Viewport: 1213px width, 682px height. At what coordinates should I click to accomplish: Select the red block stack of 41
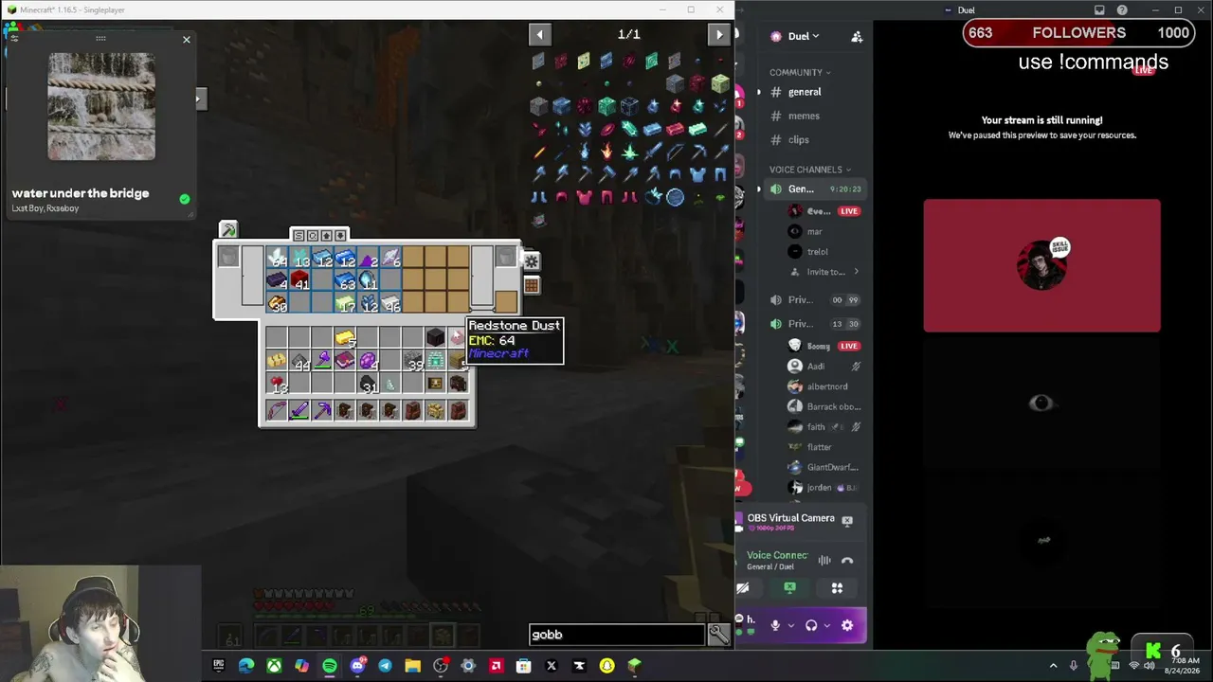299,281
